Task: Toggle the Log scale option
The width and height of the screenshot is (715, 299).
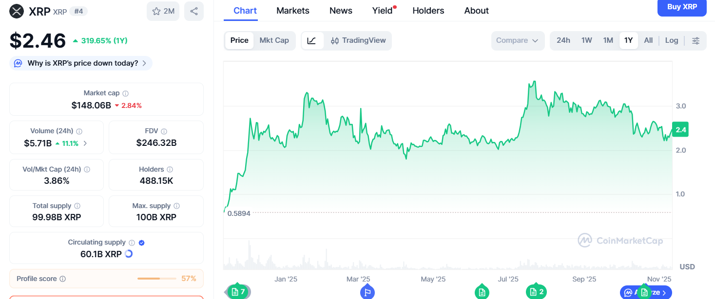Action: 671,40
